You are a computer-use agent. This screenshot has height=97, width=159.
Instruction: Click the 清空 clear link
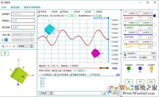(118, 75)
